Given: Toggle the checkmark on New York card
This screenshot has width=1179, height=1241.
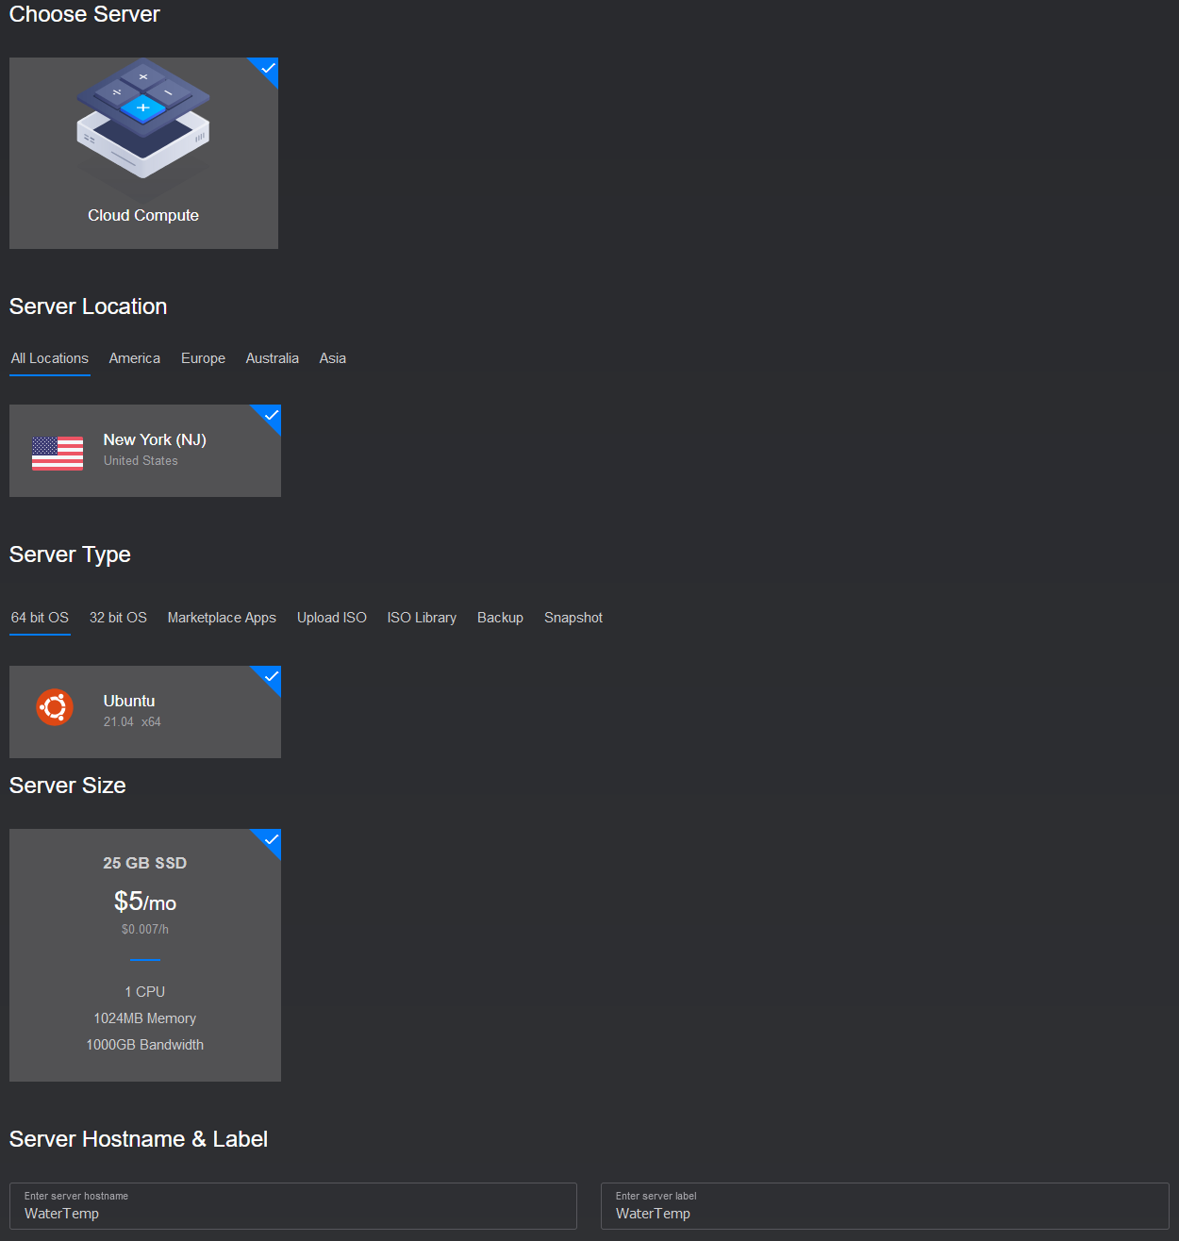Looking at the screenshot, I should point(271,415).
